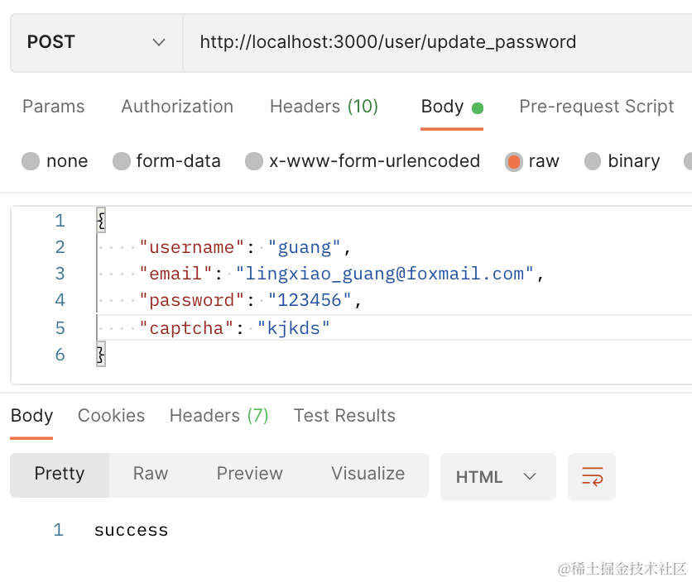Expand the HTML format dropdown
692x582 pixels.
[x=497, y=477]
